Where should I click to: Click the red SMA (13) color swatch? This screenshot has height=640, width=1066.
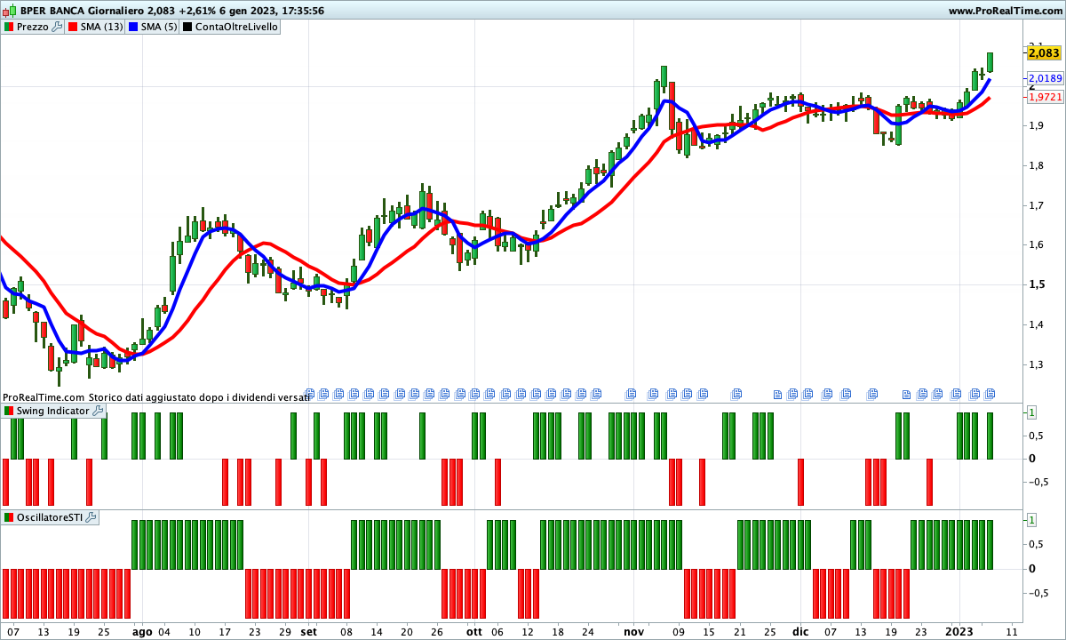click(x=72, y=27)
